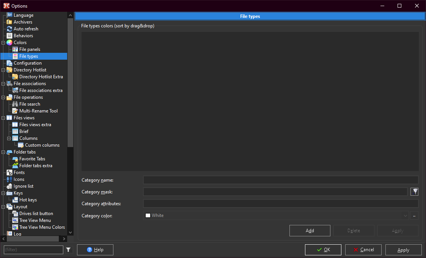Viewport: 426px width, 258px height.
Task: Open custom color picker ellipsis button
Action: click(414, 215)
